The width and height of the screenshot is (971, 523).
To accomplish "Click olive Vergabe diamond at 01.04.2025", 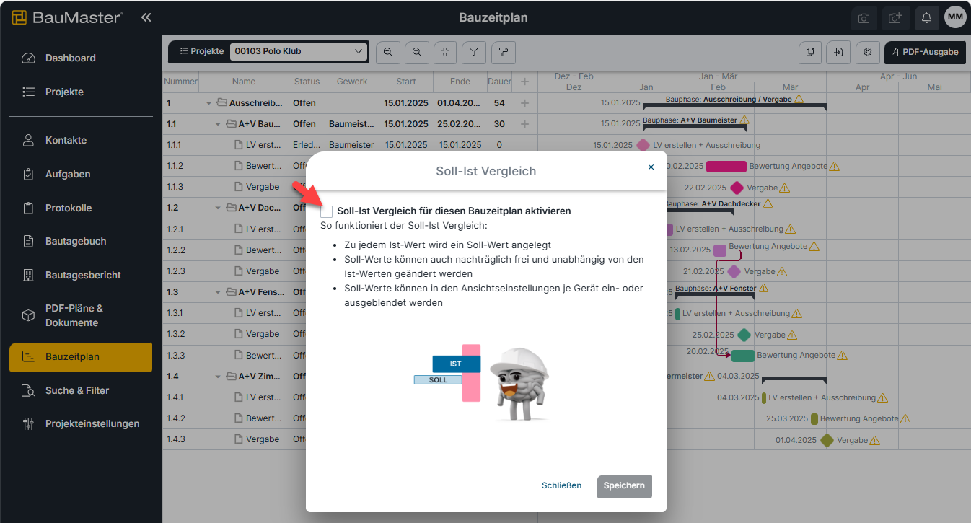I will (827, 440).
